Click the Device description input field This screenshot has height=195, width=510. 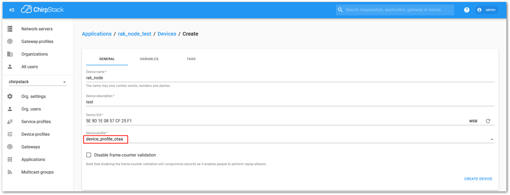(290, 102)
